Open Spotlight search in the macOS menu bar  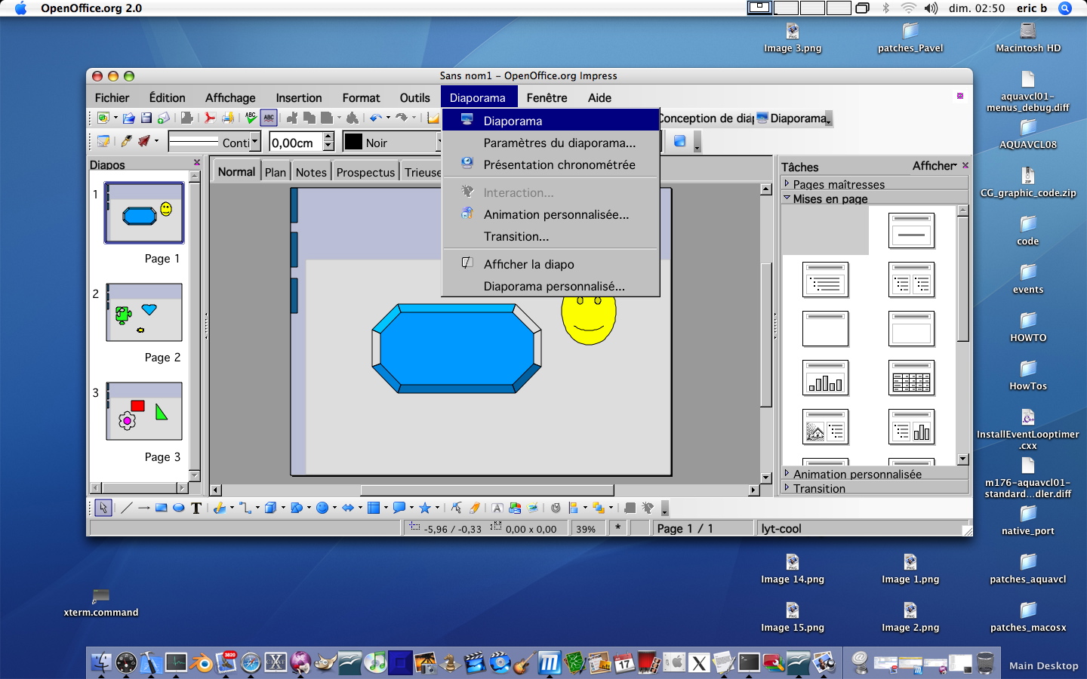[1065, 8]
